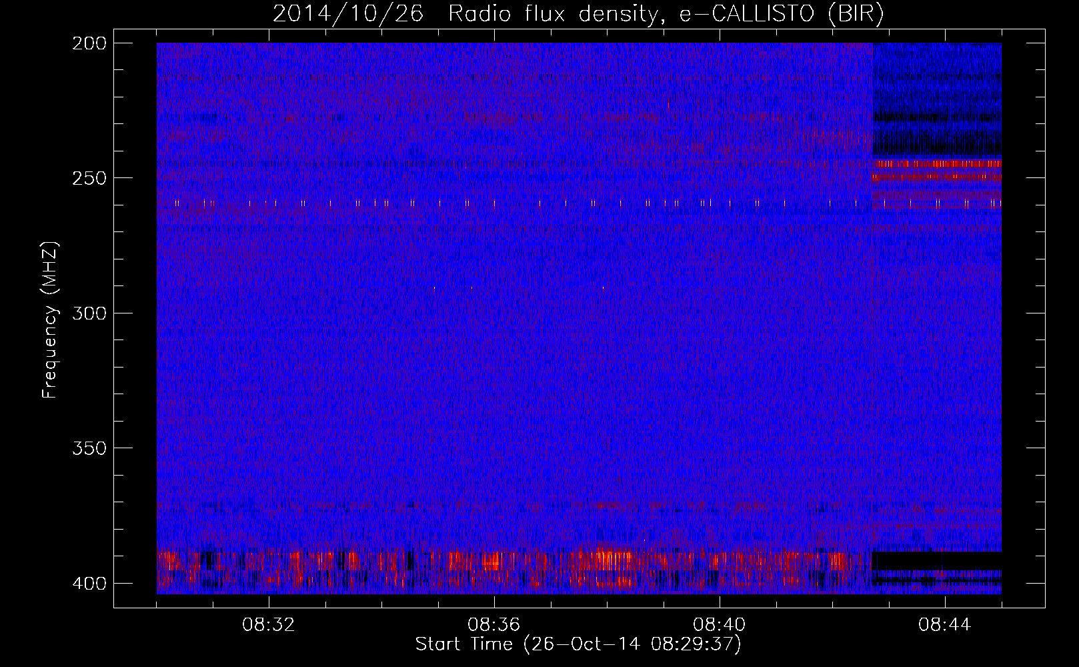Click the 08:32 time tick label
The height and width of the screenshot is (667, 1079).
click(x=269, y=625)
